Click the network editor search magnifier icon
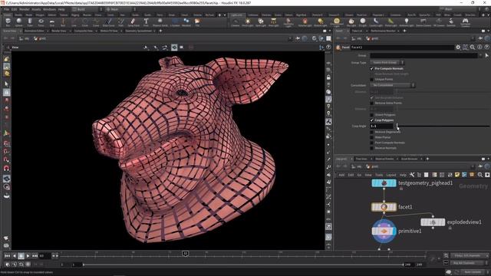The width and height of the screenshot is (491, 276). click(x=480, y=175)
